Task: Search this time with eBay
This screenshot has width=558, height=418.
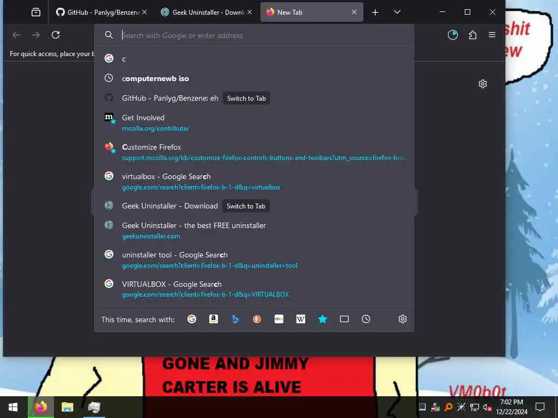Action: 279,319
